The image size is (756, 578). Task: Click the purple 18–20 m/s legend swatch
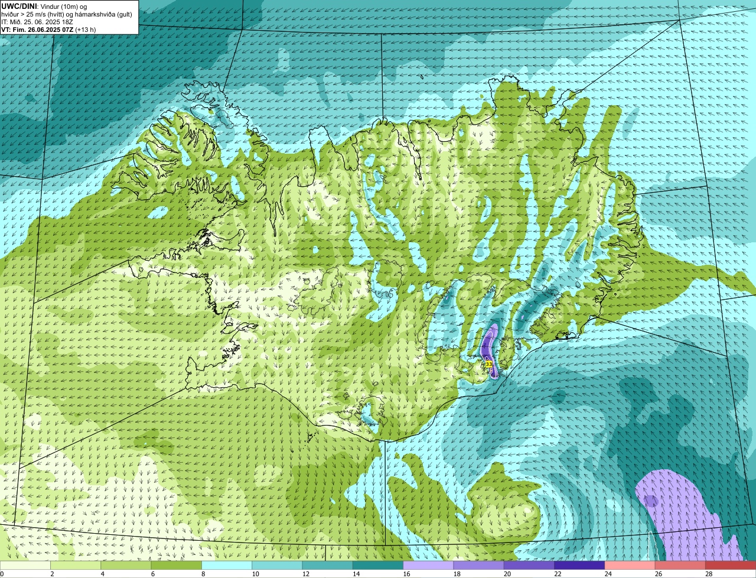pyautogui.click(x=479, y=565)
